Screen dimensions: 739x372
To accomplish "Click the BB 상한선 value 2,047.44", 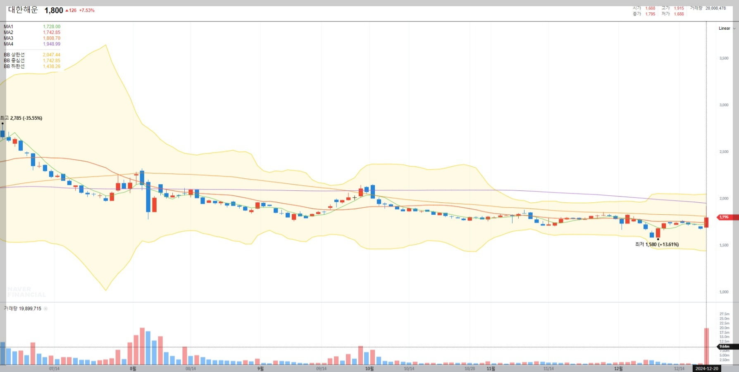I will click(x=52, y=55).
